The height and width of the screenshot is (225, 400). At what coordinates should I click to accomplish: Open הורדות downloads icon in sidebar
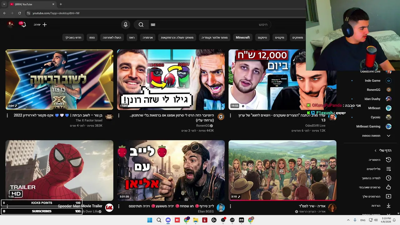click(x=388, y=206)
